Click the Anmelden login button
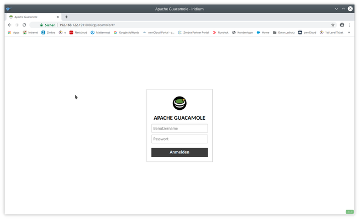This screenshot has height=219, width=359. (x=179, y=152)
